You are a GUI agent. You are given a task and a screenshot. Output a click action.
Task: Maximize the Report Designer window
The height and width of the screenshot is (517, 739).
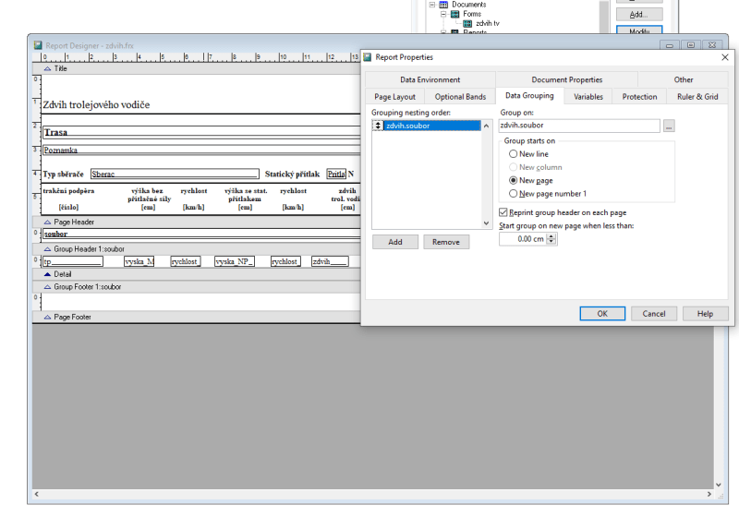[x=691, y=45]
